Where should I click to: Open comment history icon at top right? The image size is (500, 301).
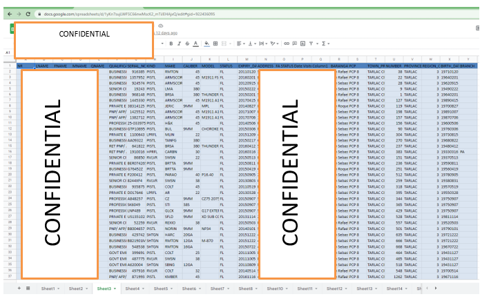477,28
